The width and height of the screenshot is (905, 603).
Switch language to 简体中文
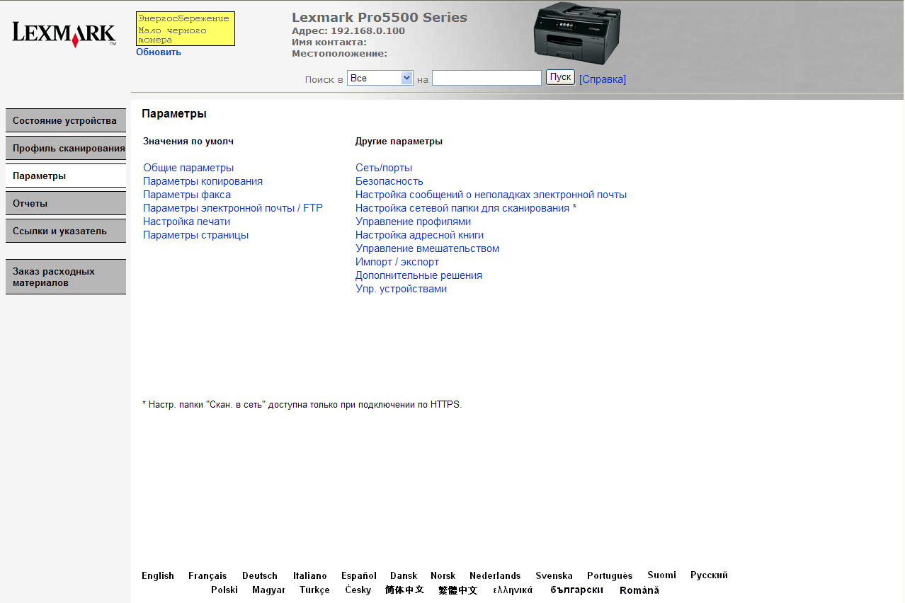tap(404, 590)
